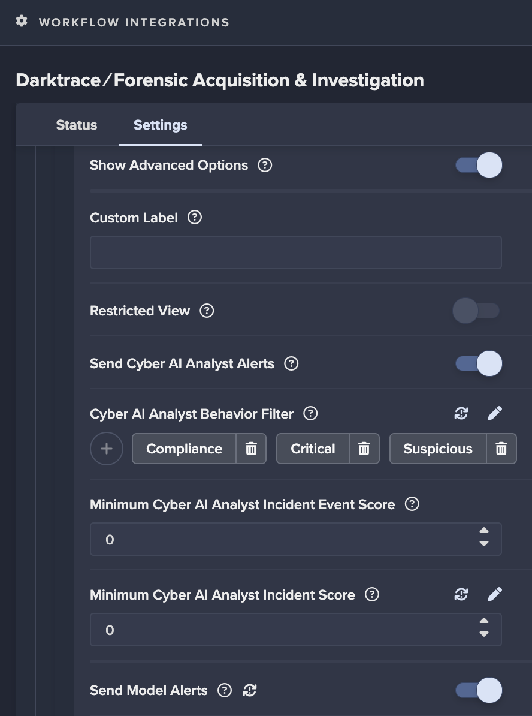Enable the Restricted View toggle
The height and width of the screenshot is (716, 532).
476,311
